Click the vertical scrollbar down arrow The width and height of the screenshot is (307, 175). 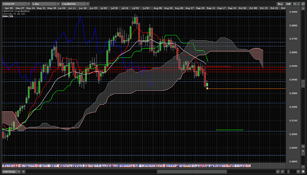[303, 146]
